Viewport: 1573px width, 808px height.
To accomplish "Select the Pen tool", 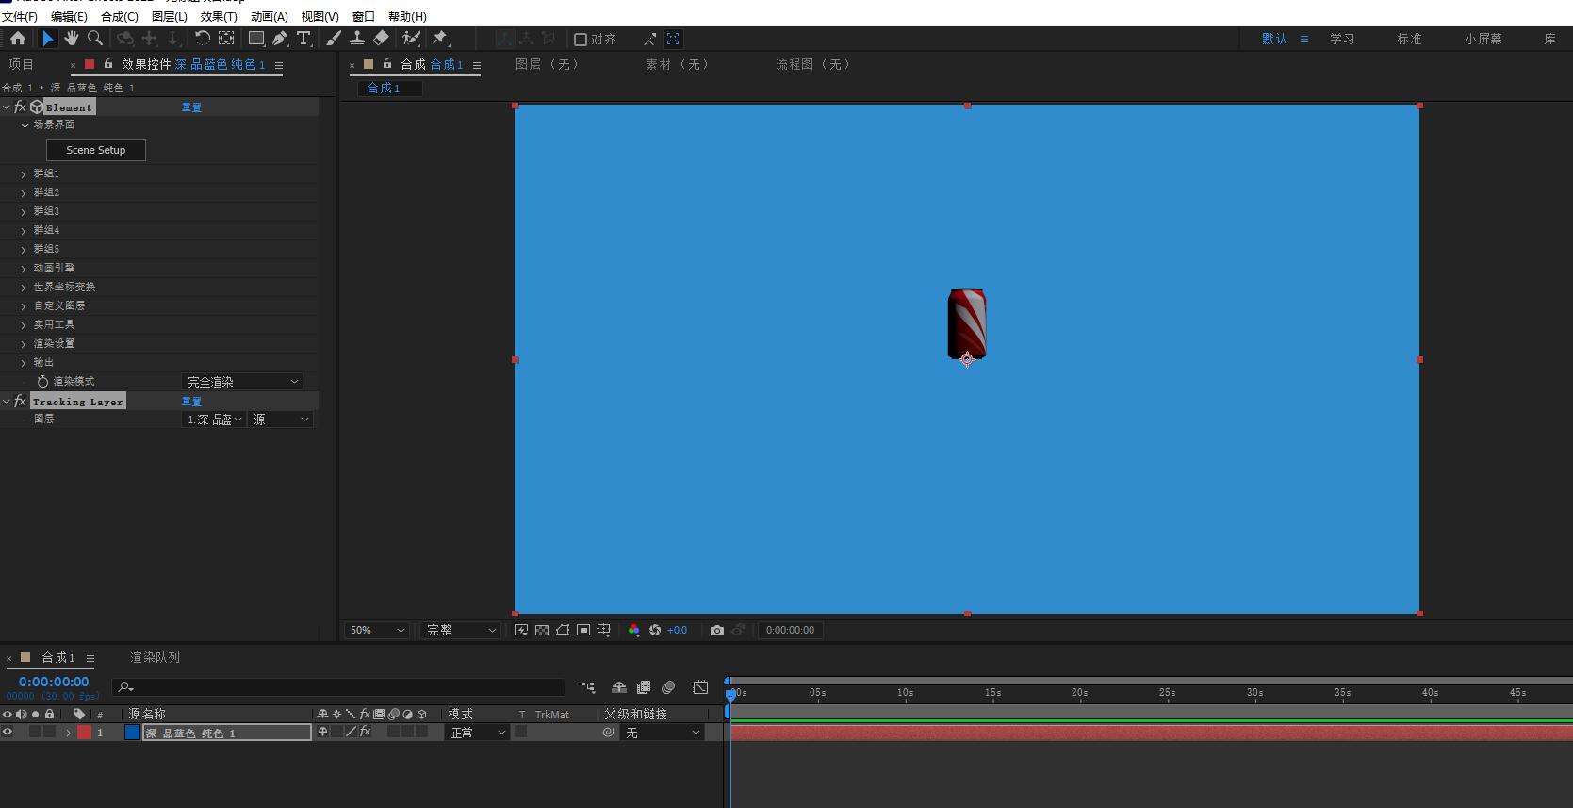I will (x=280, y=39).
